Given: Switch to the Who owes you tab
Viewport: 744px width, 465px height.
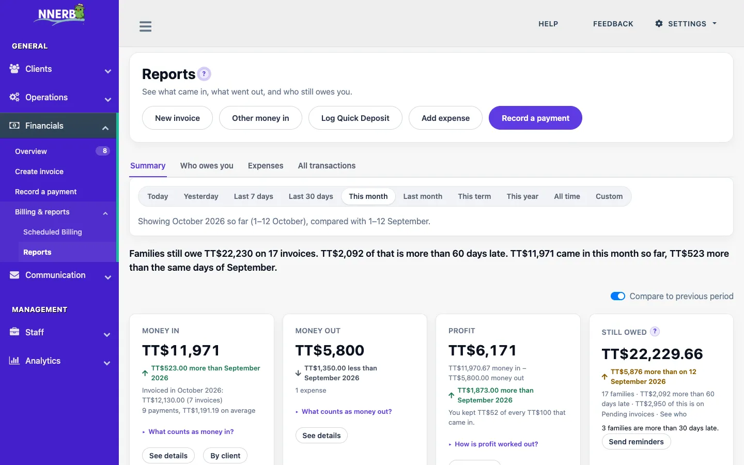Looking at the screenshot, I should click(x=207, y=166).
